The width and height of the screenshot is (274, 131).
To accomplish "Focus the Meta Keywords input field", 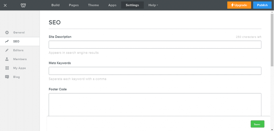I will (x=155, y=71).
